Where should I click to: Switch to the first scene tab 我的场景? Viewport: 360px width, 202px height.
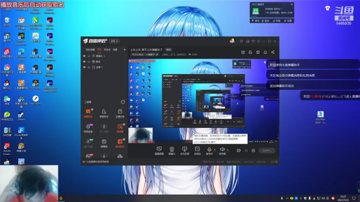90,49
